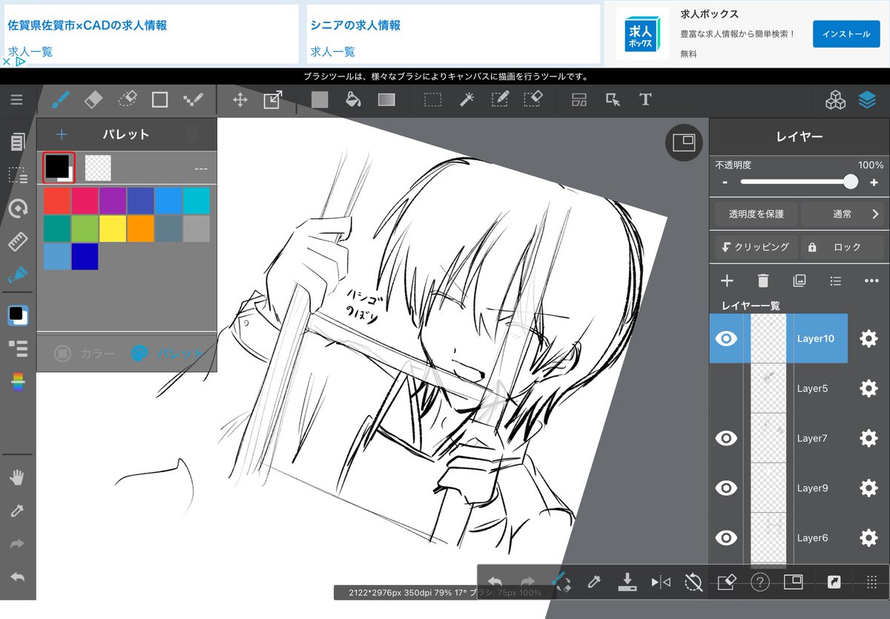Hide Layer6 using its eye icon
890x619 pixels.
(x=726, y=537)
